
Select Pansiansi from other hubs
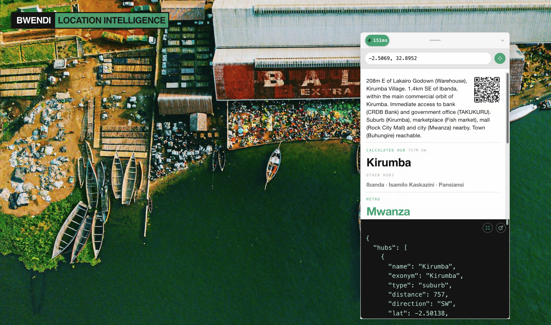point(451,185)
